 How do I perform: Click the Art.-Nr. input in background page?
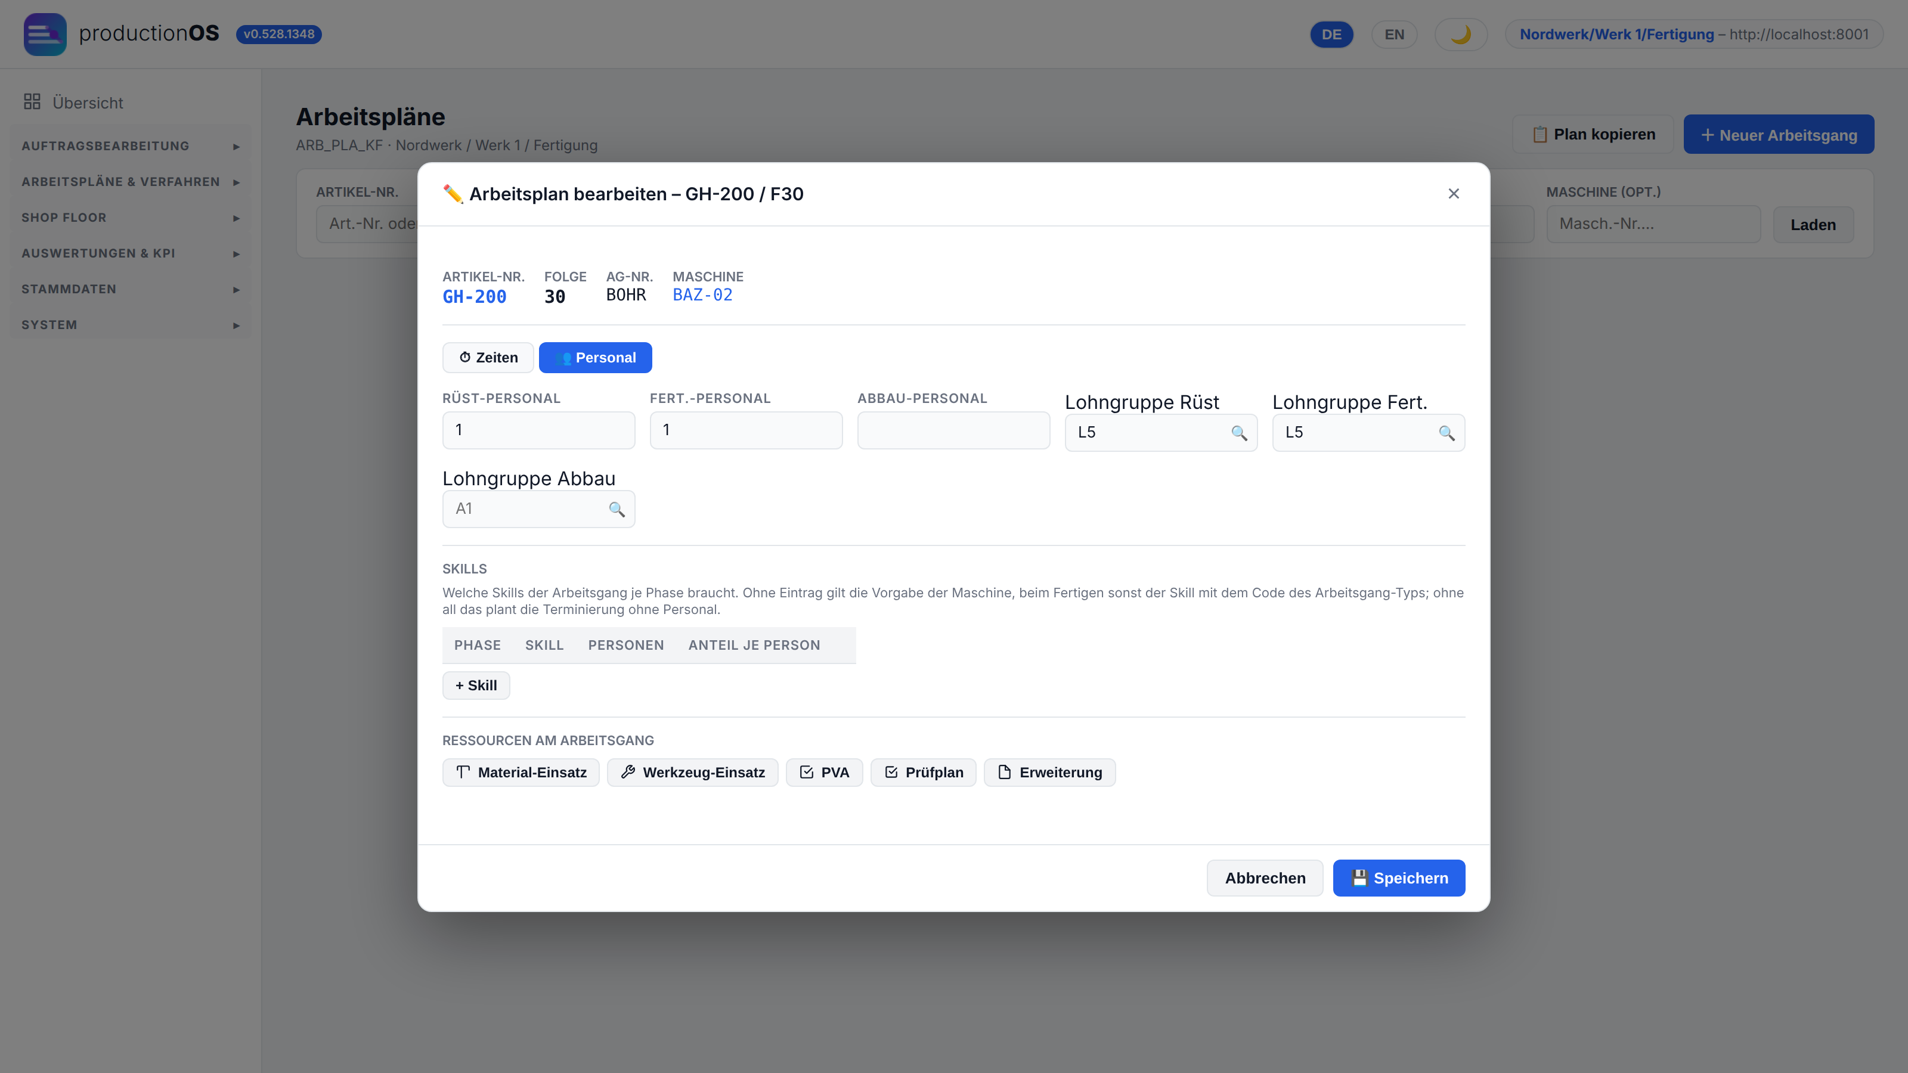(367, 224)
